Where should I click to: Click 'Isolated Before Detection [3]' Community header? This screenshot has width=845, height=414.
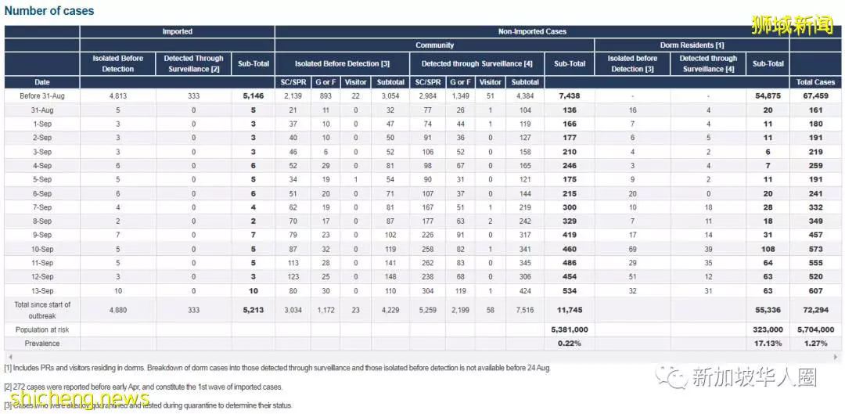click(x=342, y=63)
